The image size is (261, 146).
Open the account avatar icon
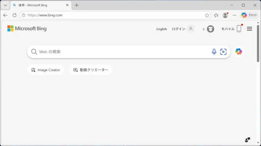tap(191, 29)
